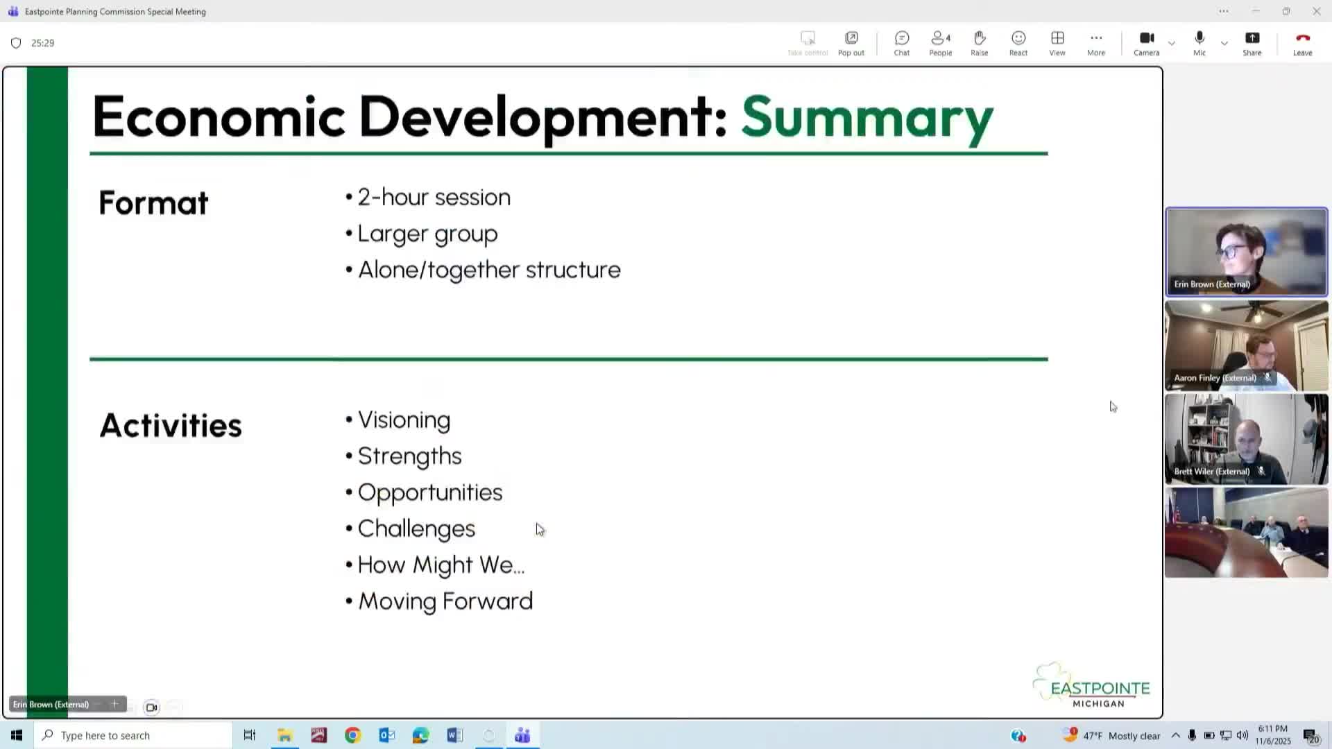The image size is (1332, 749).
Task: Show the People participants list
Action: 940,42
